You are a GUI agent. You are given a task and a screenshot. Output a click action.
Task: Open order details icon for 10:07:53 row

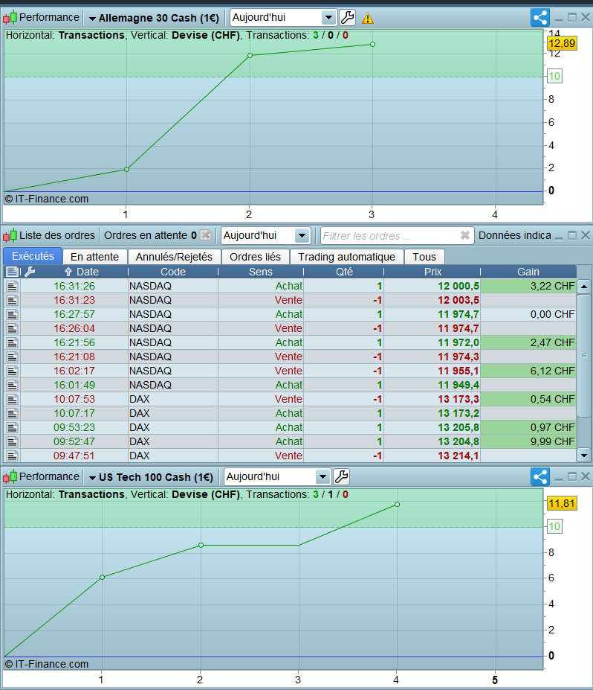point(13,399)
